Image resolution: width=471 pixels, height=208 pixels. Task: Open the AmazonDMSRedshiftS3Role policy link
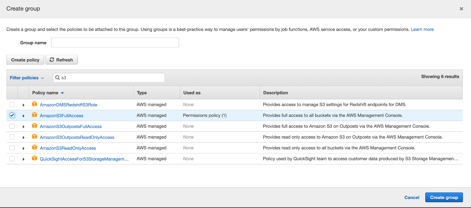(68, 105)
